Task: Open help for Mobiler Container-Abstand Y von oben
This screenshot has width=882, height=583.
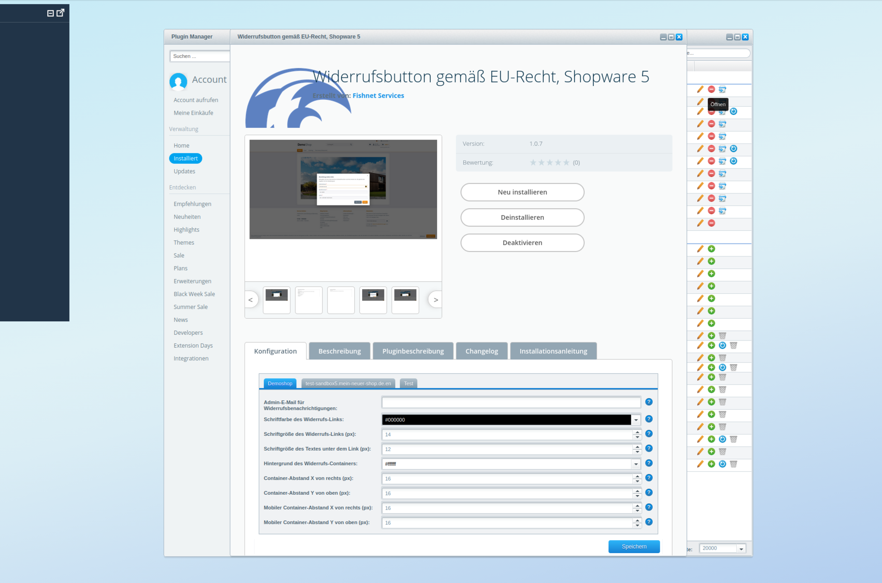Action: (649, 522)
